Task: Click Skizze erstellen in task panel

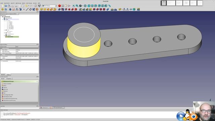Action: (7, 84)
